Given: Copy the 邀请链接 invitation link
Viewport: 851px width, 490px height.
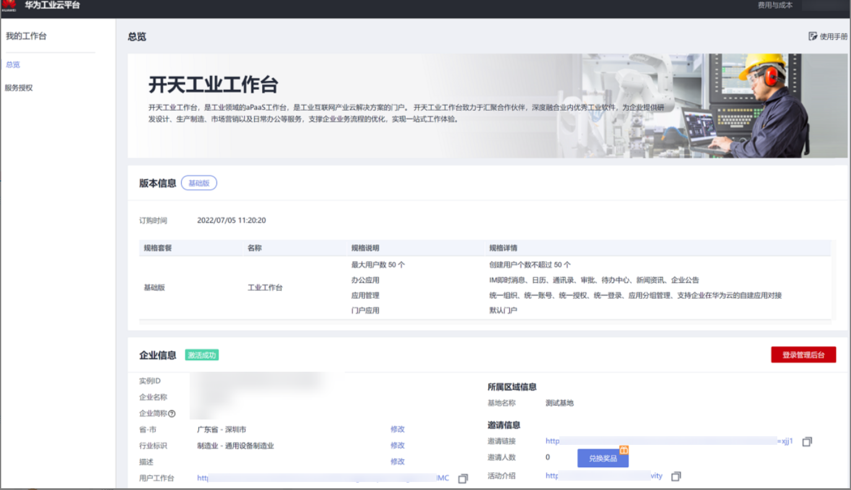Looking at the screenshot, I should pos(807,442).
